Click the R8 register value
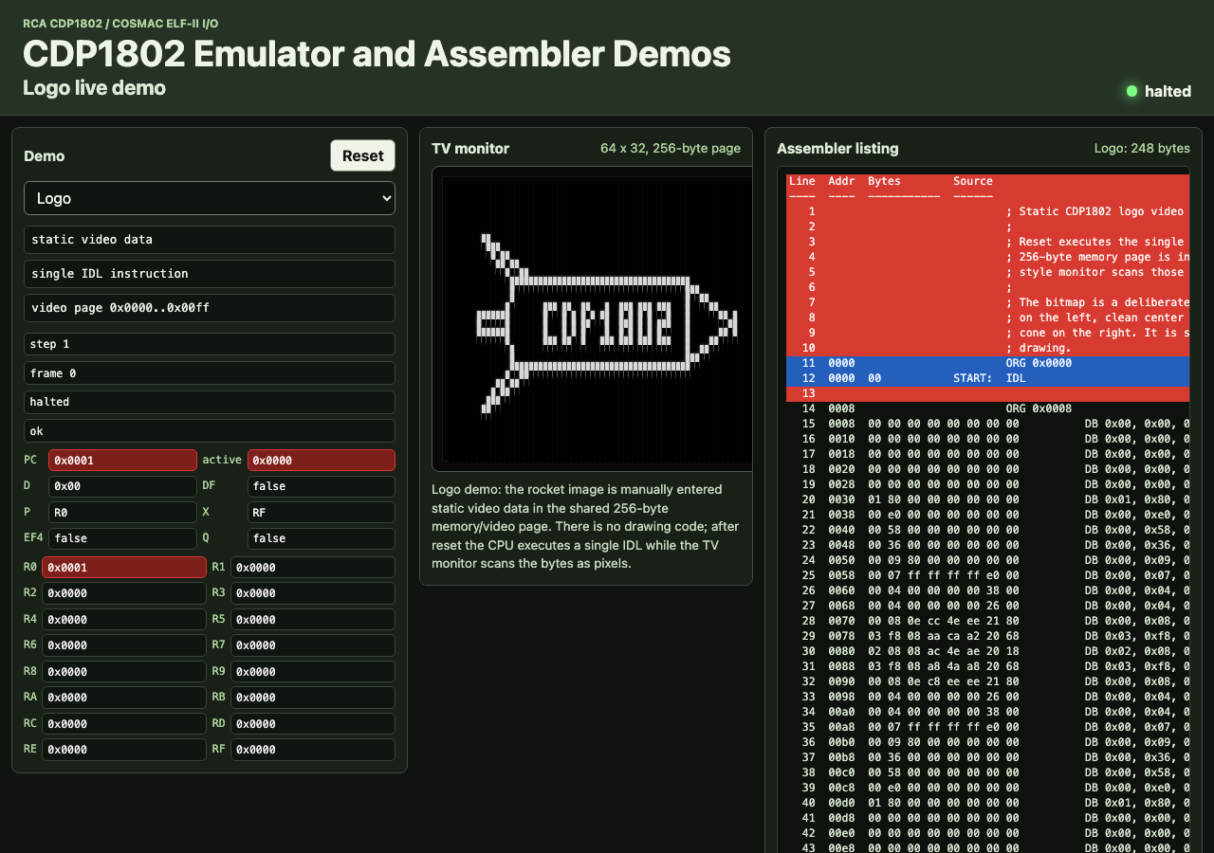The height and width of the screenshot is (853, 1214). 124,671
